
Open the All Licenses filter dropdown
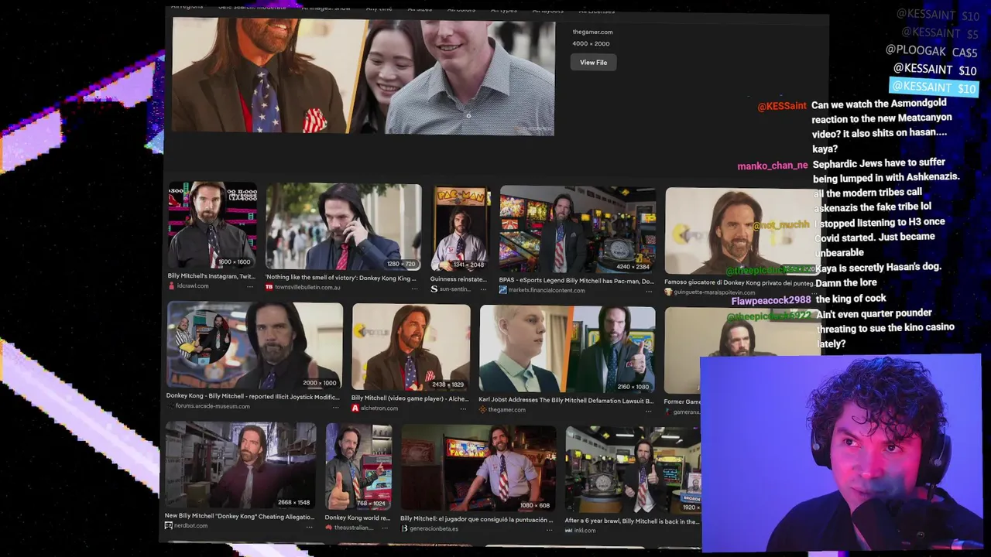[596, 11]
